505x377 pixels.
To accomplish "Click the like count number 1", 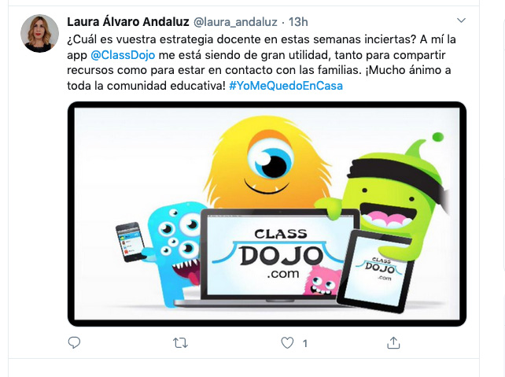I will (x=304, y=343).
